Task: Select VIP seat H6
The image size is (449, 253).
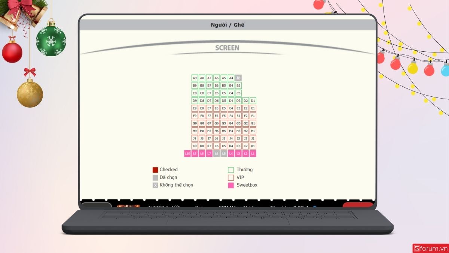Action: (217, 131)
